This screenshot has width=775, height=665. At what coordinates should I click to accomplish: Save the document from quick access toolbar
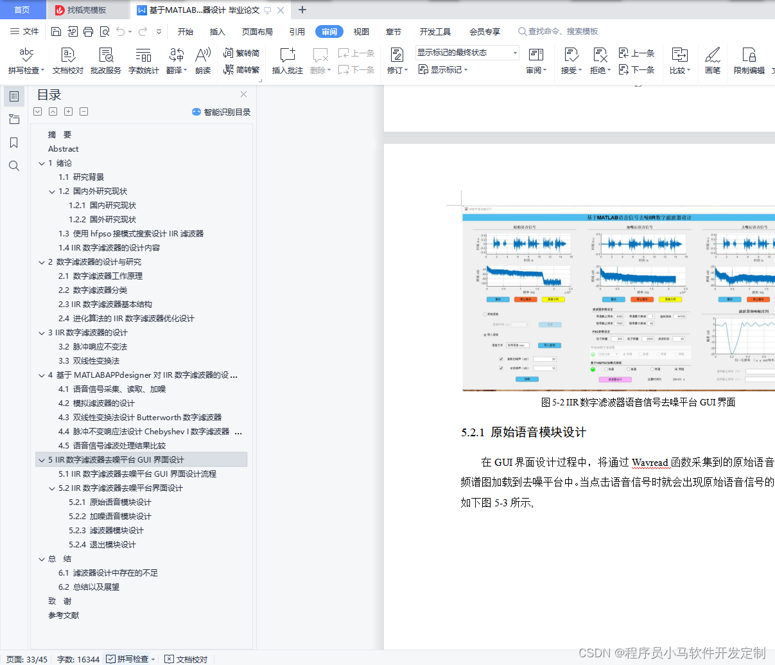(56, 31)
